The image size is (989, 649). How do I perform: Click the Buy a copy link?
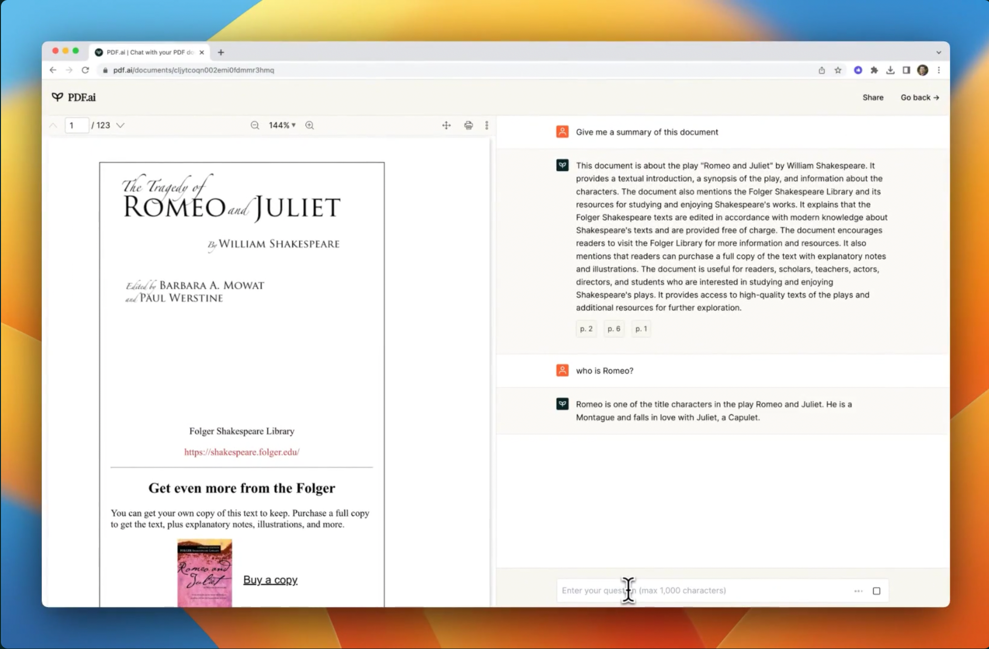click(x=270, y=580)
